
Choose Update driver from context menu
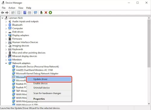pyautogui.click(x=49, y=79)
